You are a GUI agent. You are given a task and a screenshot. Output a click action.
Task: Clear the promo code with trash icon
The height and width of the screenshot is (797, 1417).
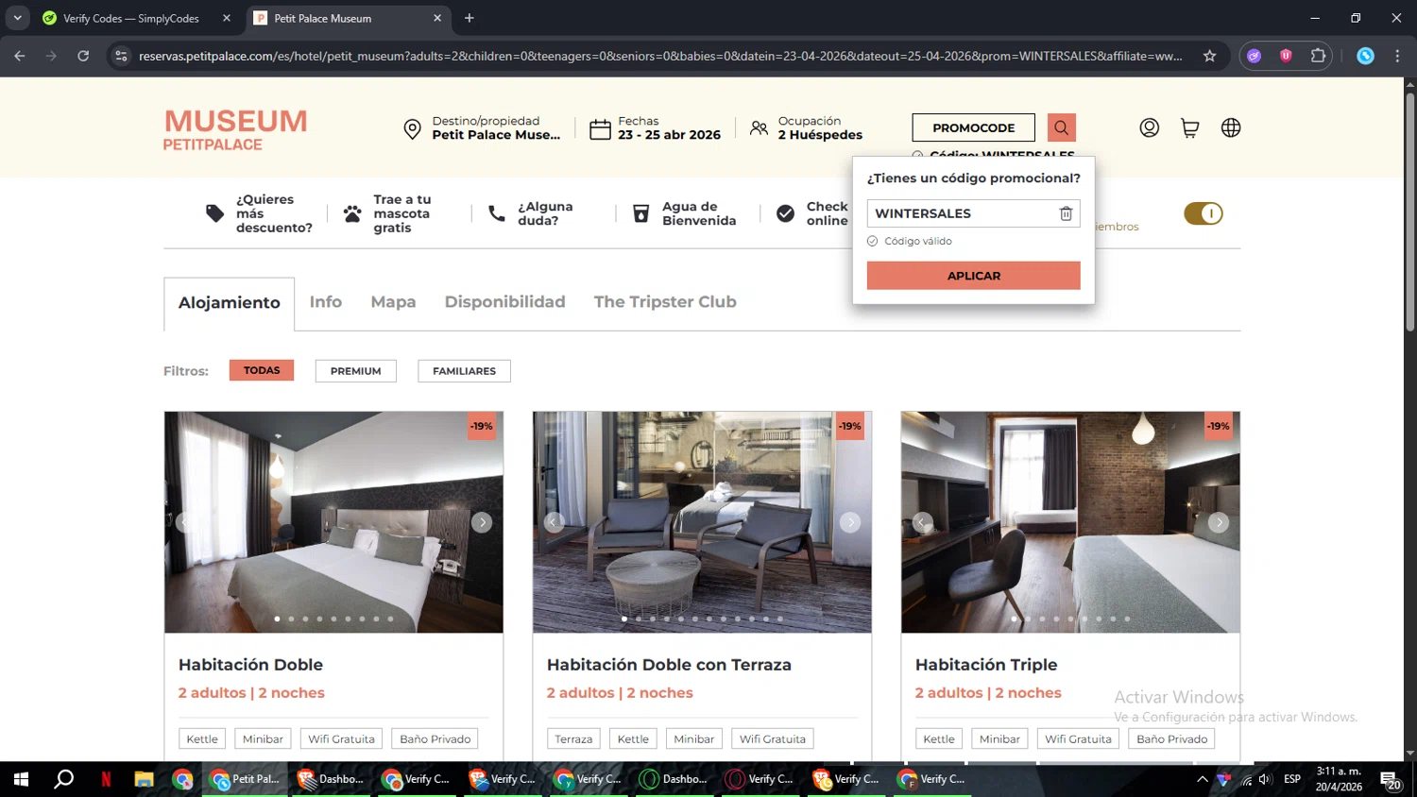point(1066,213)
